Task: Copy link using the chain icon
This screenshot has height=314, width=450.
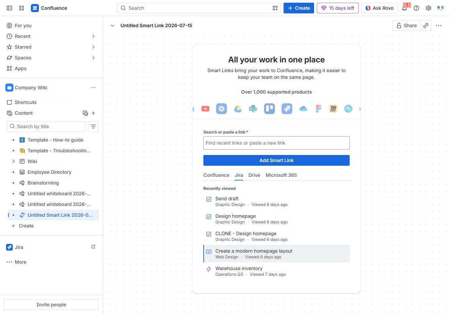Action: tap(426, 25)
